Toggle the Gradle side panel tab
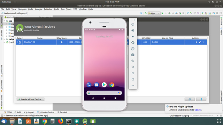The width and height of the screenshot is (223, 125). [x=222, y=21]
